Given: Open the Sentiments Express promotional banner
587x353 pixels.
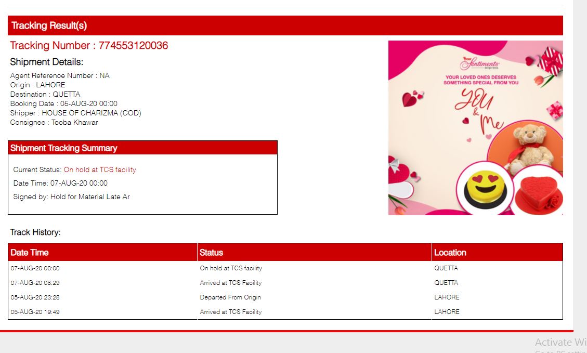Looking at the screenshot, I should [x=475, y=128].
